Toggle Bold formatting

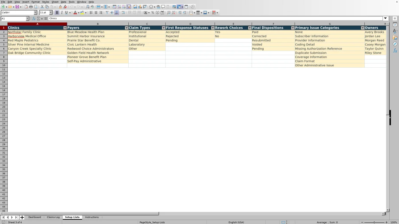click(57, 13)
